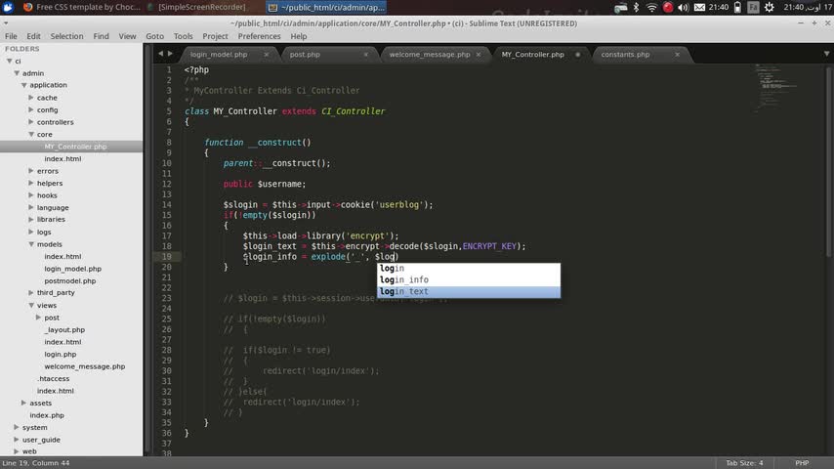Choose 'login_info' autocomplete suggestion
The image size is (834, 469).
pyautogui.click(x=469, y=280)
